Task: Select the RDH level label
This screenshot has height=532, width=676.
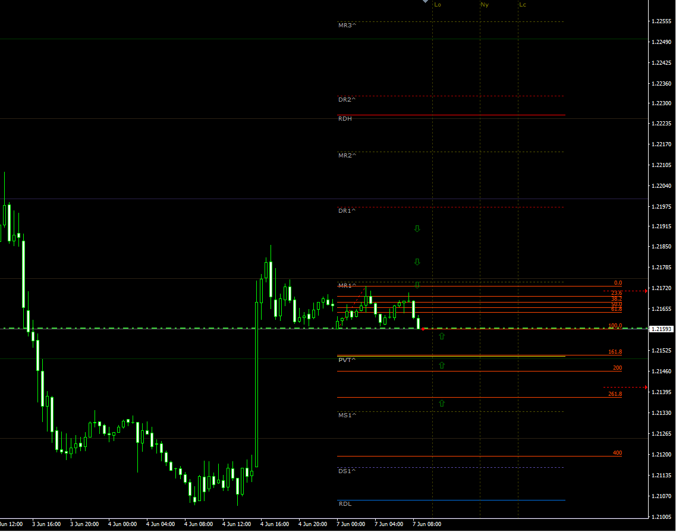Action: [345, 118]
